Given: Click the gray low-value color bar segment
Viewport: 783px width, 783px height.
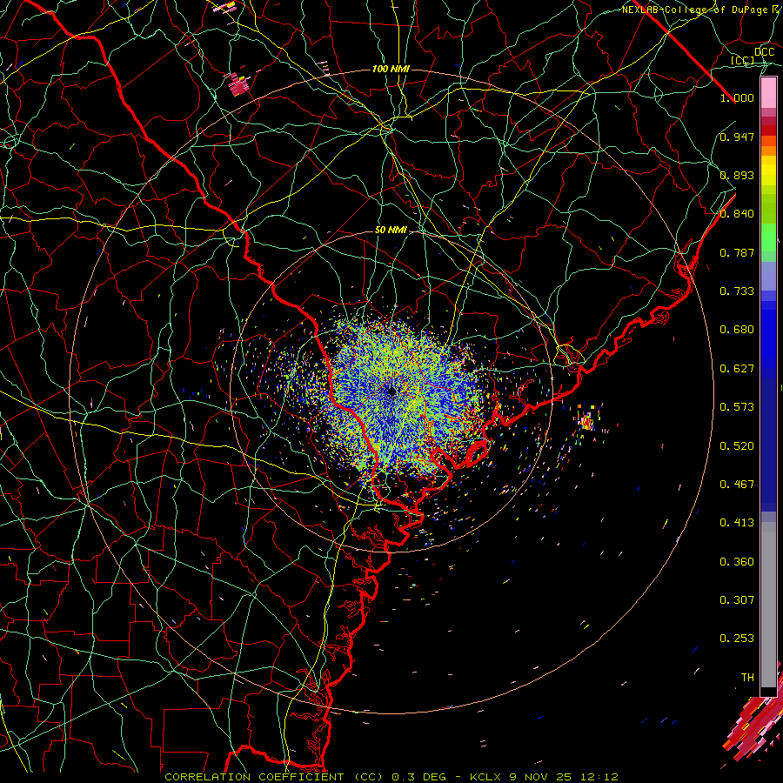Looking at the screenshot, I should pos(768,605).
